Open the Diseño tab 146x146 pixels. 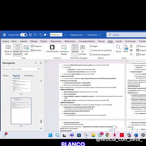[x=44, y=41]
